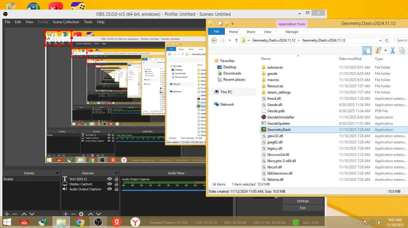The height and width of the screenshot is (228, 408).
Task: Open the Scene Collection menu in OBS
Action: (x=66, y=22)
